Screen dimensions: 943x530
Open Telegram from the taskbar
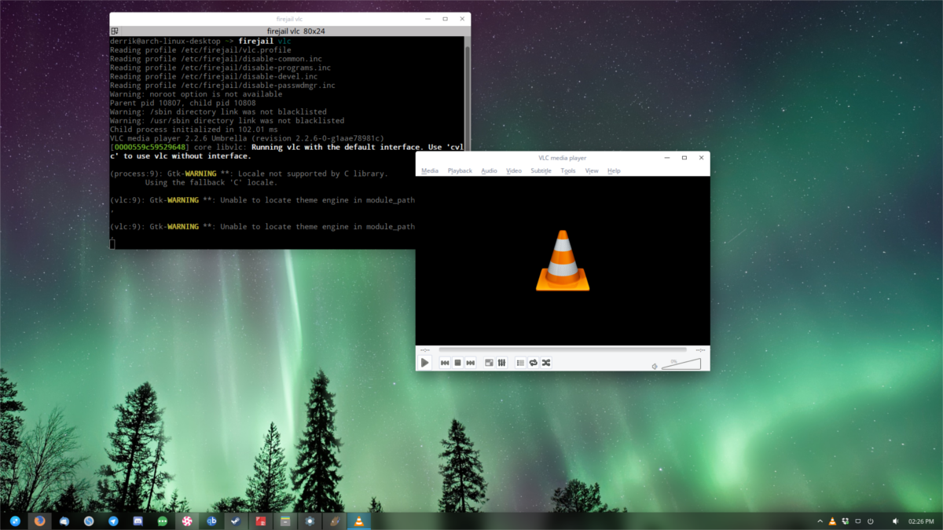pyautogui.click(x=113, y=521)
